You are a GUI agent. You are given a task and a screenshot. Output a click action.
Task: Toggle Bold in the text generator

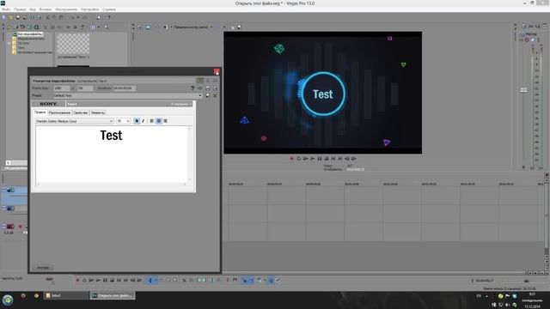(137, 121)
